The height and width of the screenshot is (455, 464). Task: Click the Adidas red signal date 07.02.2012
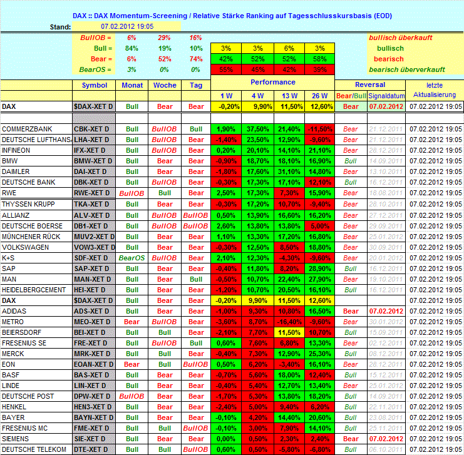[386, 310]
